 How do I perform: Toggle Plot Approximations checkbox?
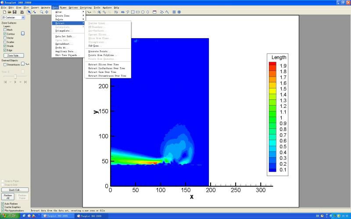point(3,211)
